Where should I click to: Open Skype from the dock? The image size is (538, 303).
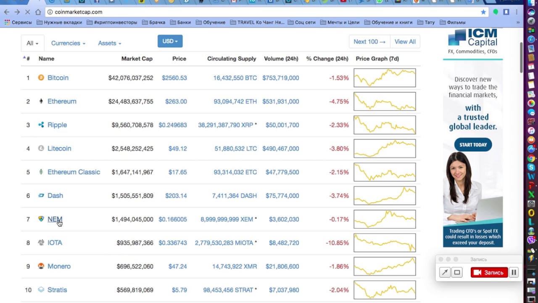tap(531, 167)
